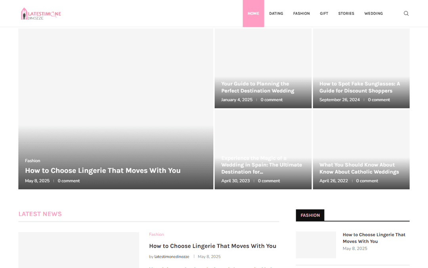Image resolution: width=428 pixels, height=268 pixels.
Task: Click hero date 'May 8, 2025'
Action: click(x=37, y=181)
